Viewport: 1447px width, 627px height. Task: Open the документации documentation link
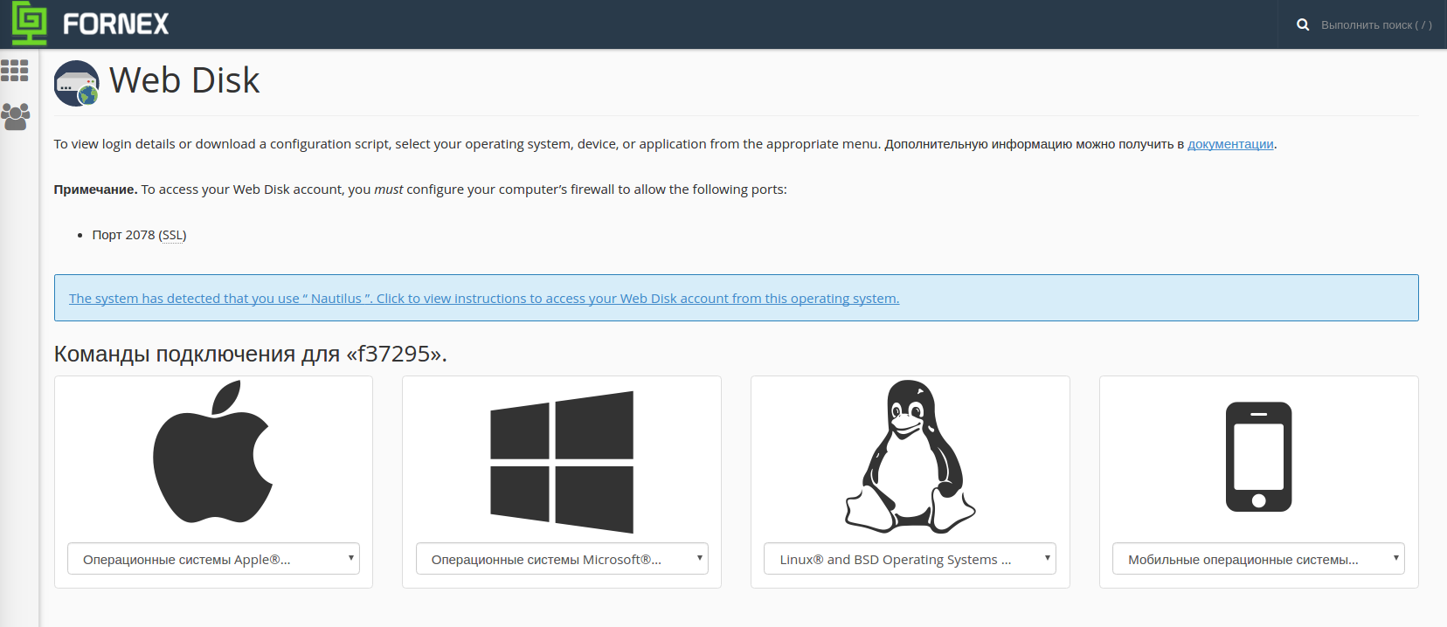(1230, 144)
